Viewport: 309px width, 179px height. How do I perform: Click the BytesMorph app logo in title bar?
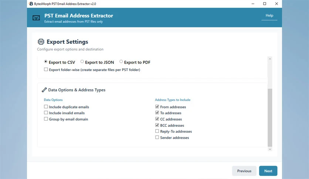[31, 4]
